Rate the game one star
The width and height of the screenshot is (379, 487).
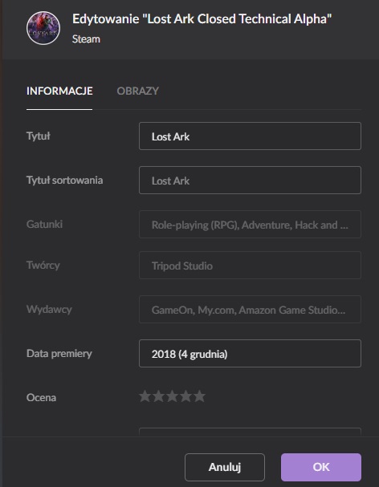point(145,396)
